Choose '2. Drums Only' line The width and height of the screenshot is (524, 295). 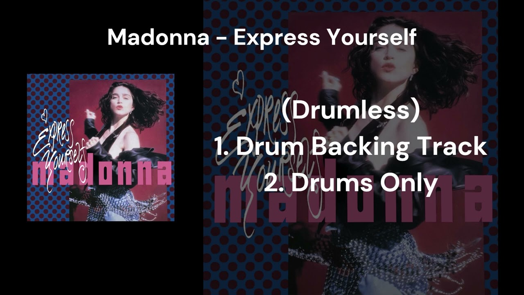click(350, 183)
